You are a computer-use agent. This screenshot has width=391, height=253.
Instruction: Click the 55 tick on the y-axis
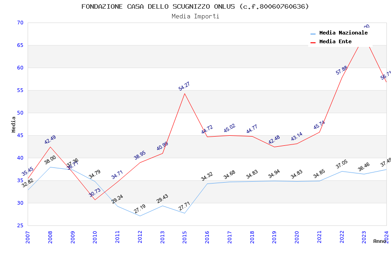coord(20,91)
